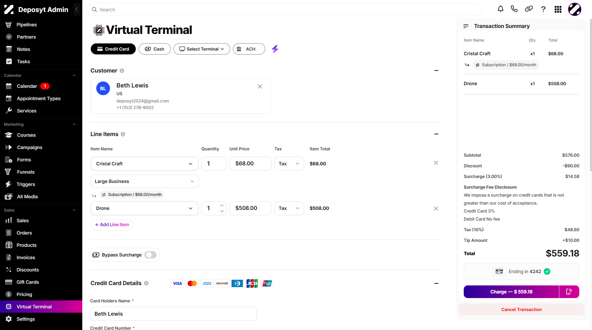Image resolution: width=592 pixels, height=330 pixels.
Task: Click the share icon beside Charge button
Action: coord(569,292)
